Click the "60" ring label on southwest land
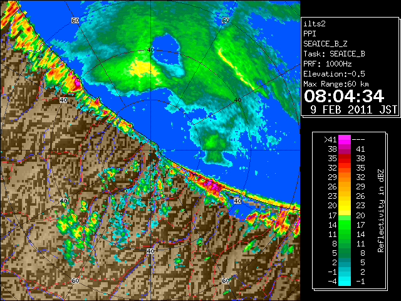The image size is (401, 301). (x=75, y=281)
